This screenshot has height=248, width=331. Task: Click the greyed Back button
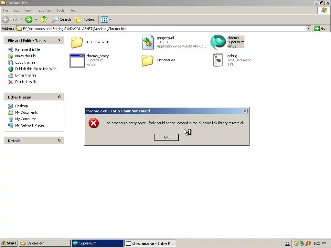coord(10,19)
